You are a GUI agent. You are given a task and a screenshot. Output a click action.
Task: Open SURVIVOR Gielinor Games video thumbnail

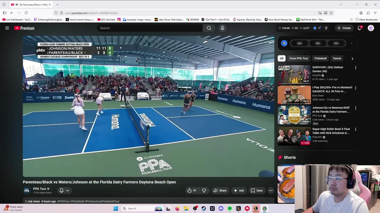point(294,74)
